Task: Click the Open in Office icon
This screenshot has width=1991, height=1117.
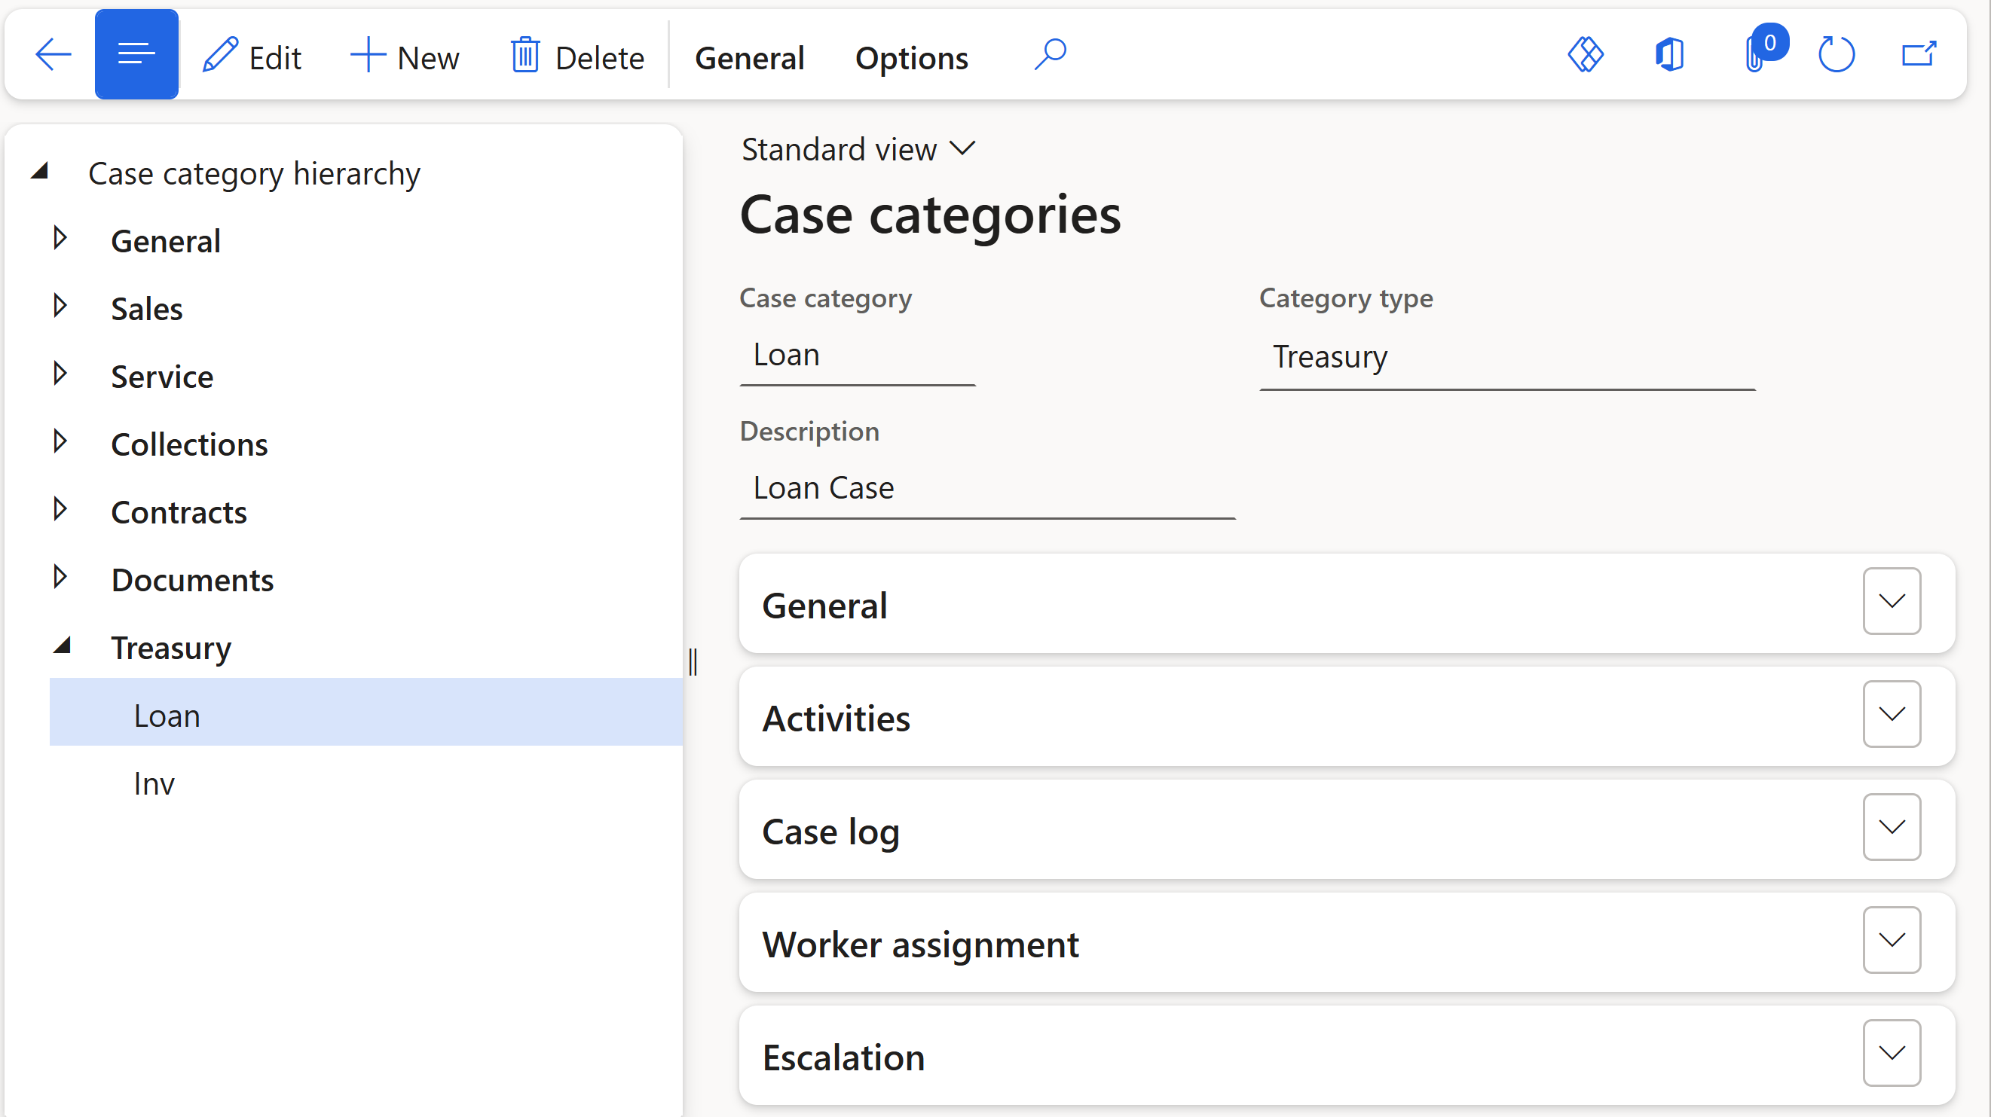Action: click(x=1669, y=56)
